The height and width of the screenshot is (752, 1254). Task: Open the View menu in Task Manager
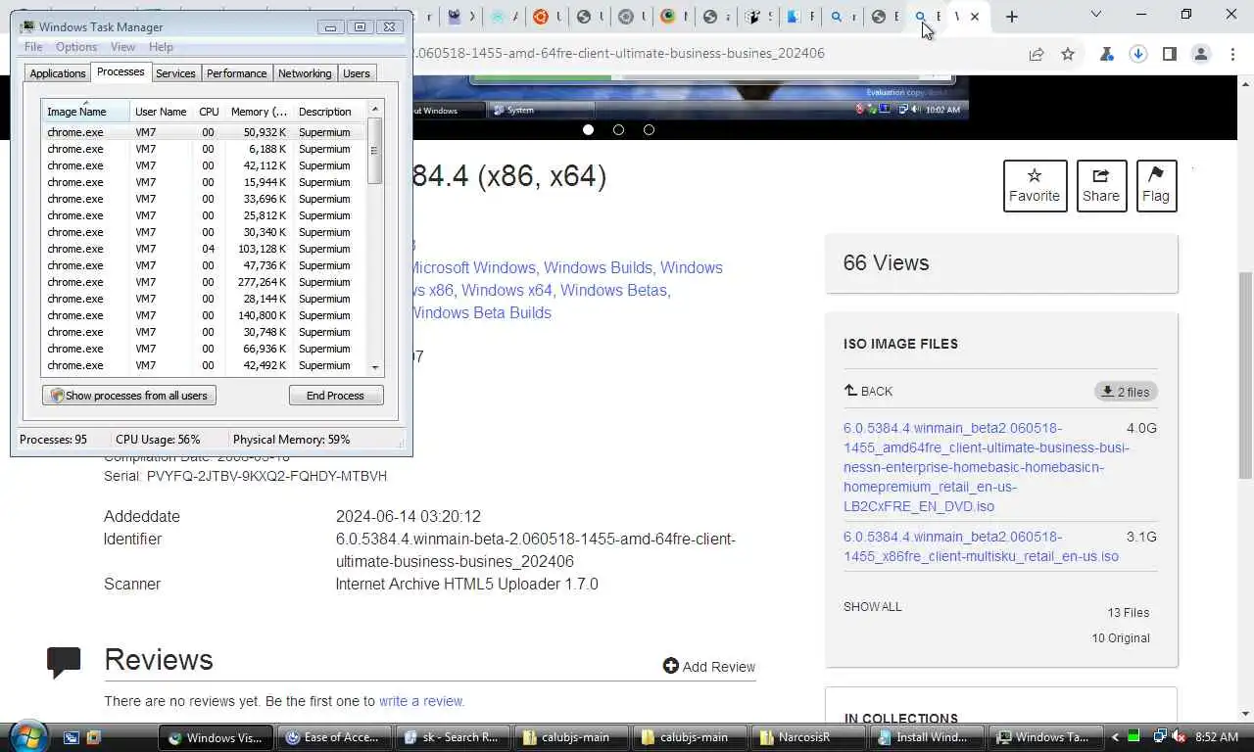click(x=122, y=47)
